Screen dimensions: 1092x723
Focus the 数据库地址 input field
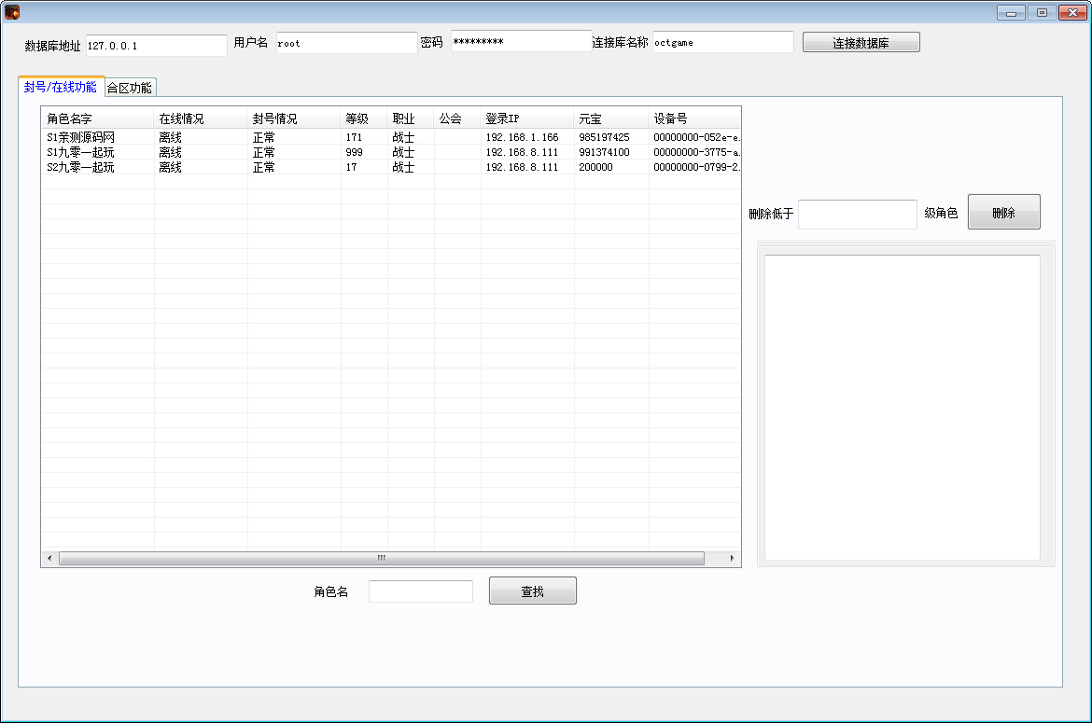(156, 45)
